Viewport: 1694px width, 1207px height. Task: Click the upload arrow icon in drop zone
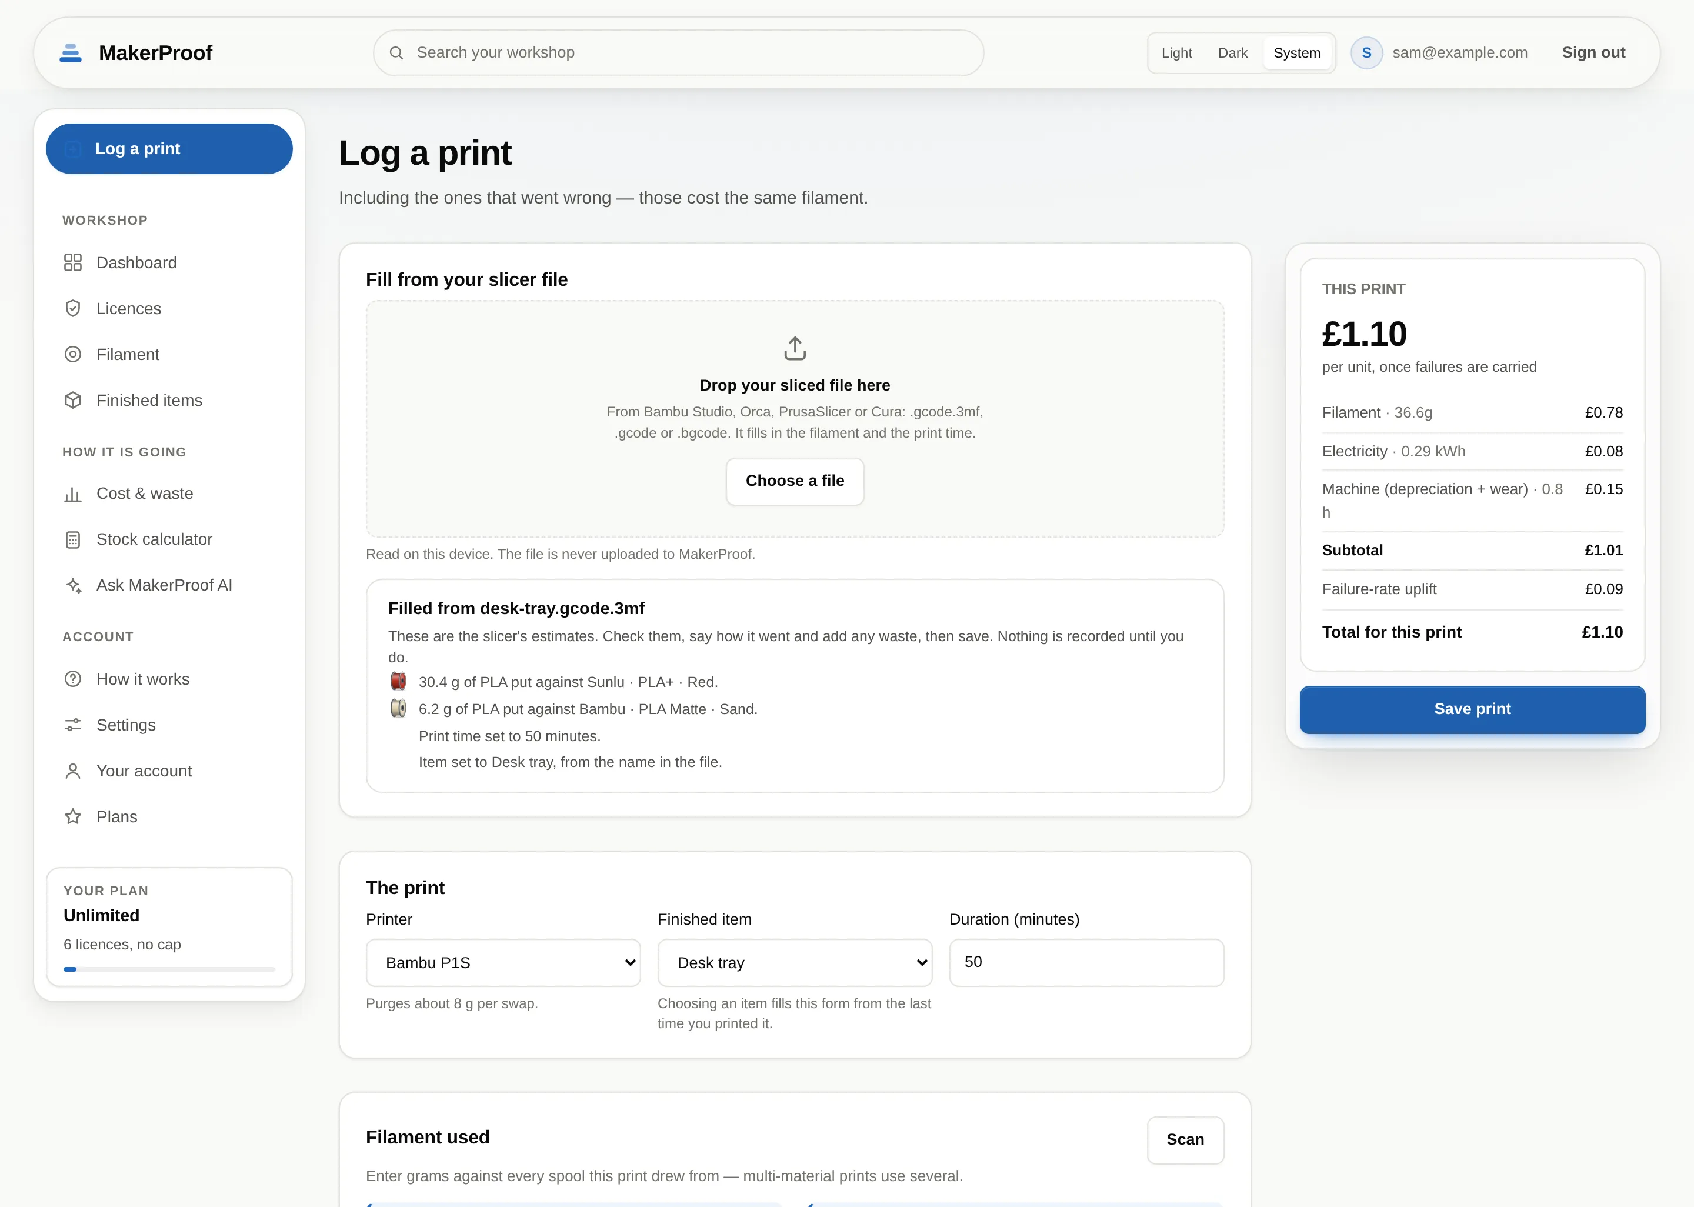coord(795,348)
